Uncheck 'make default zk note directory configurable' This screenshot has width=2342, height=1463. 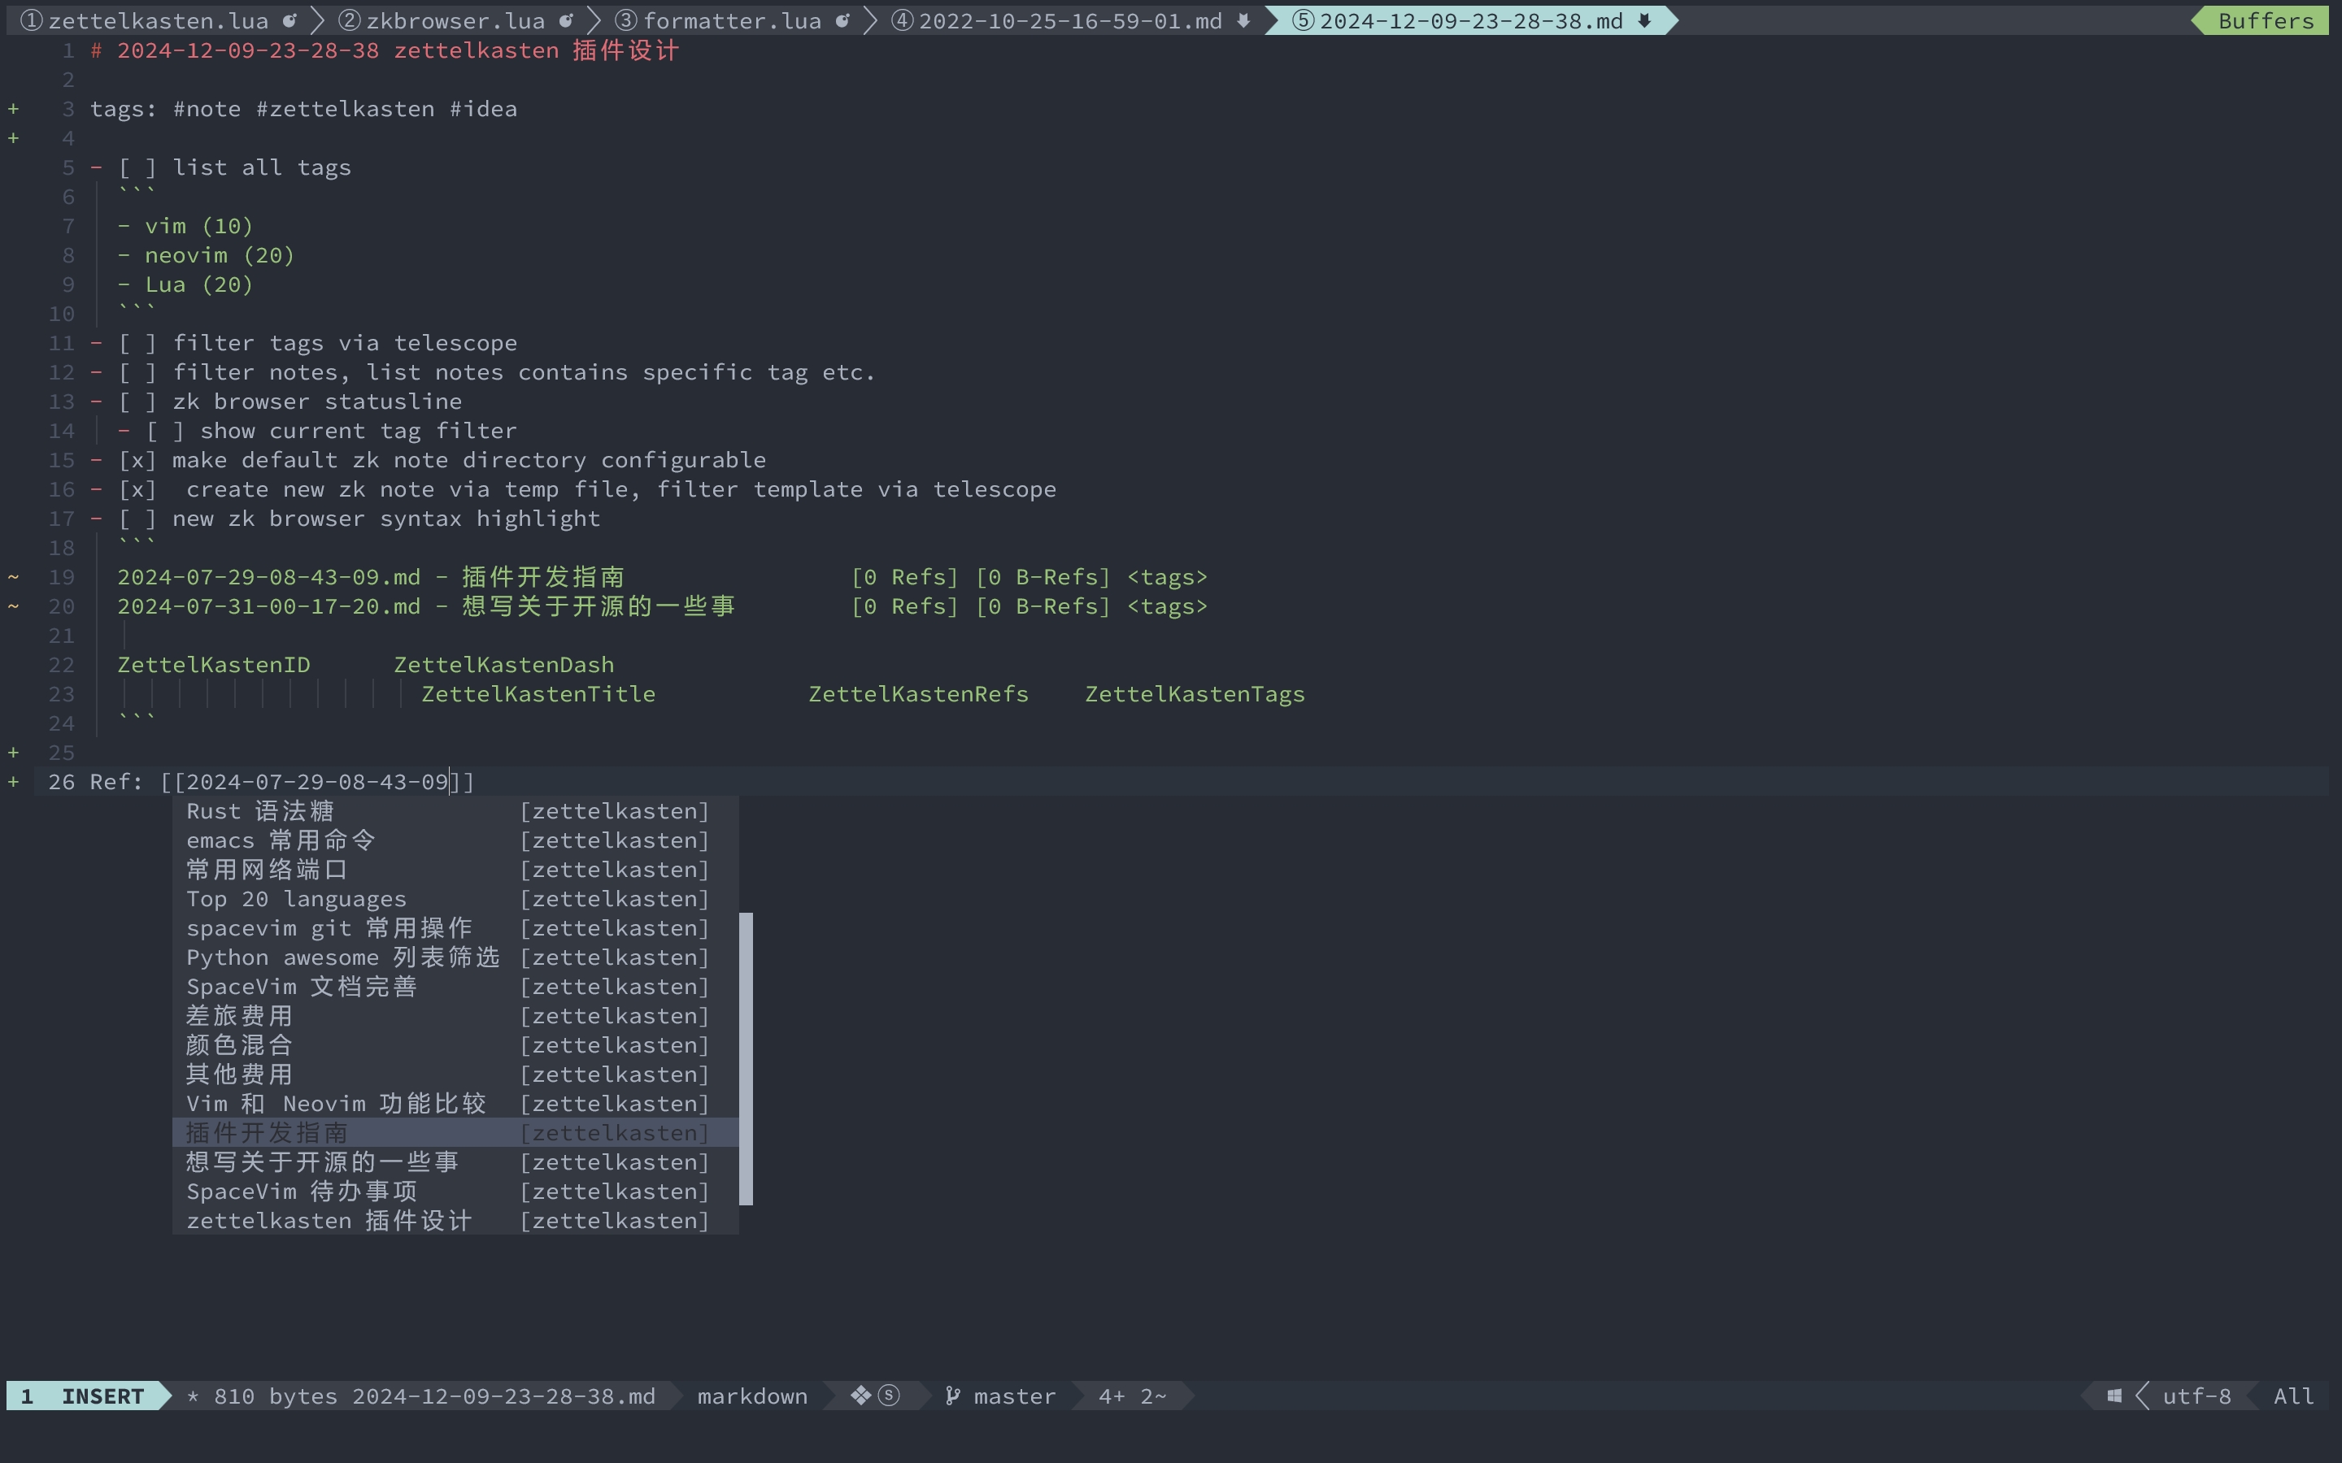[x=137, y=459]
